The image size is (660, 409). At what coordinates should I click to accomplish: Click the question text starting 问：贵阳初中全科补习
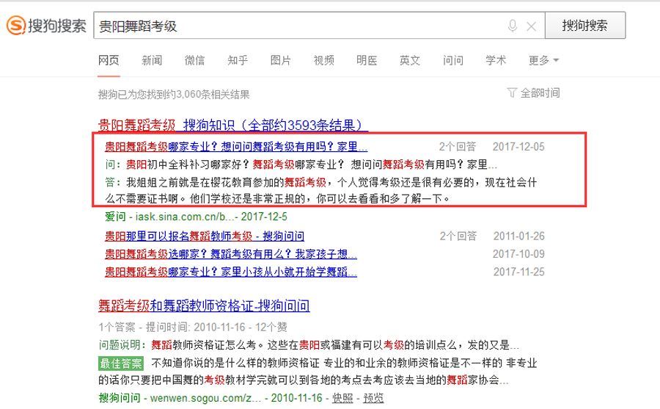(301, 164)
